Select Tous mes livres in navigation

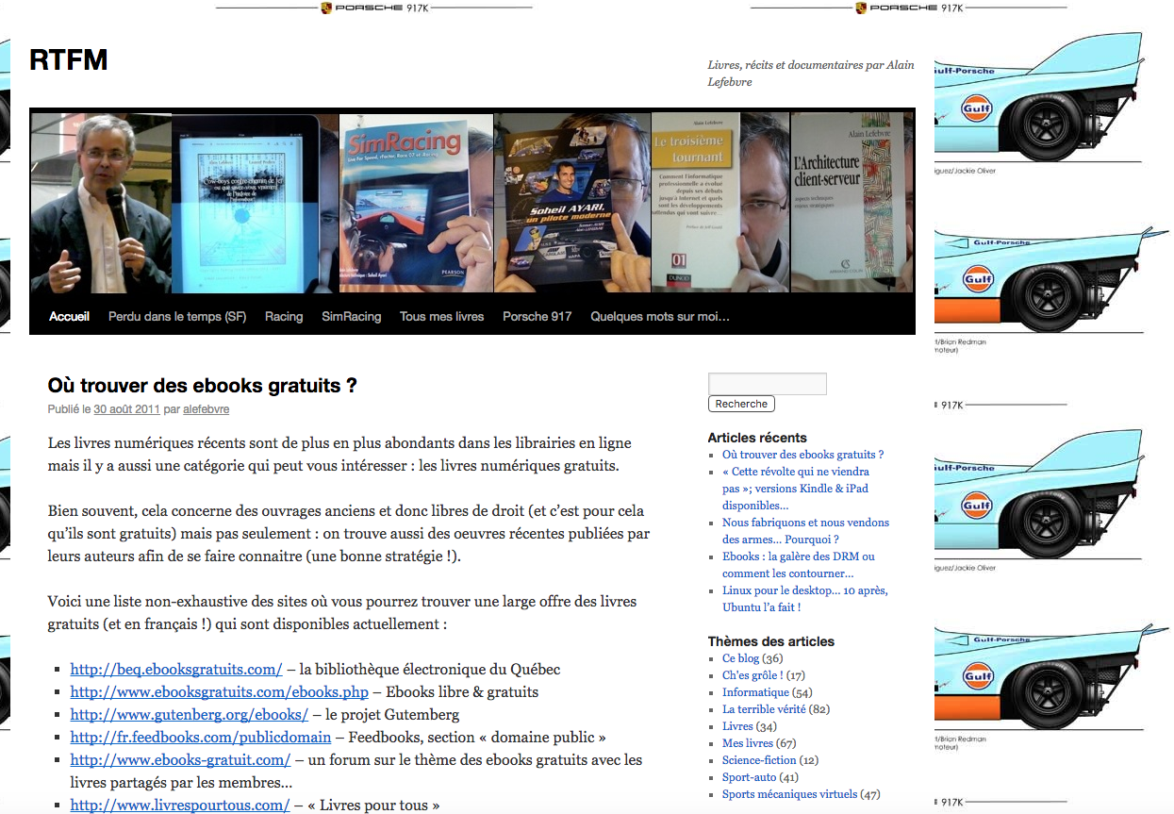coord(441,317)
